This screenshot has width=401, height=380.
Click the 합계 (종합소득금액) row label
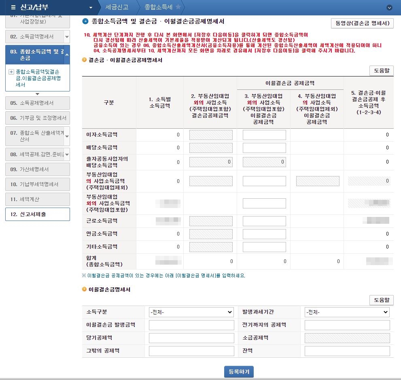[104, 261]
